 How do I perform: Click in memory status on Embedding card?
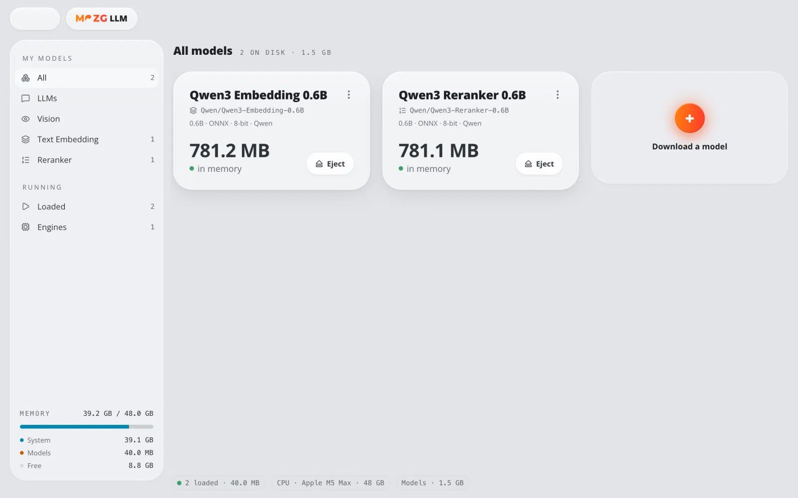tap(215, 169)
